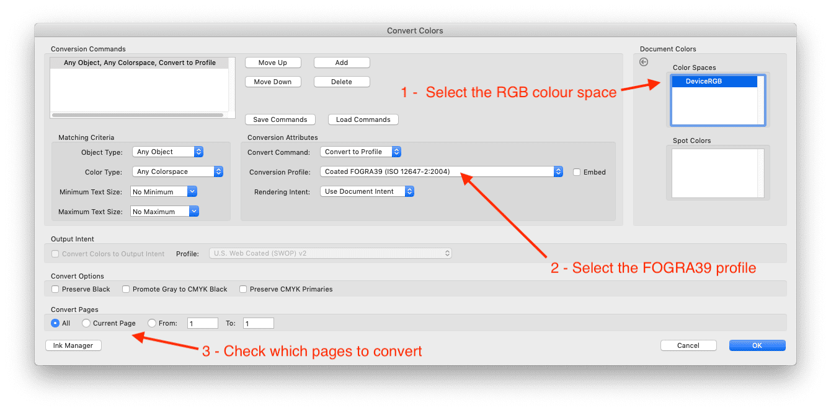
Task: Click the Move Up button
Action: (273, 62)
